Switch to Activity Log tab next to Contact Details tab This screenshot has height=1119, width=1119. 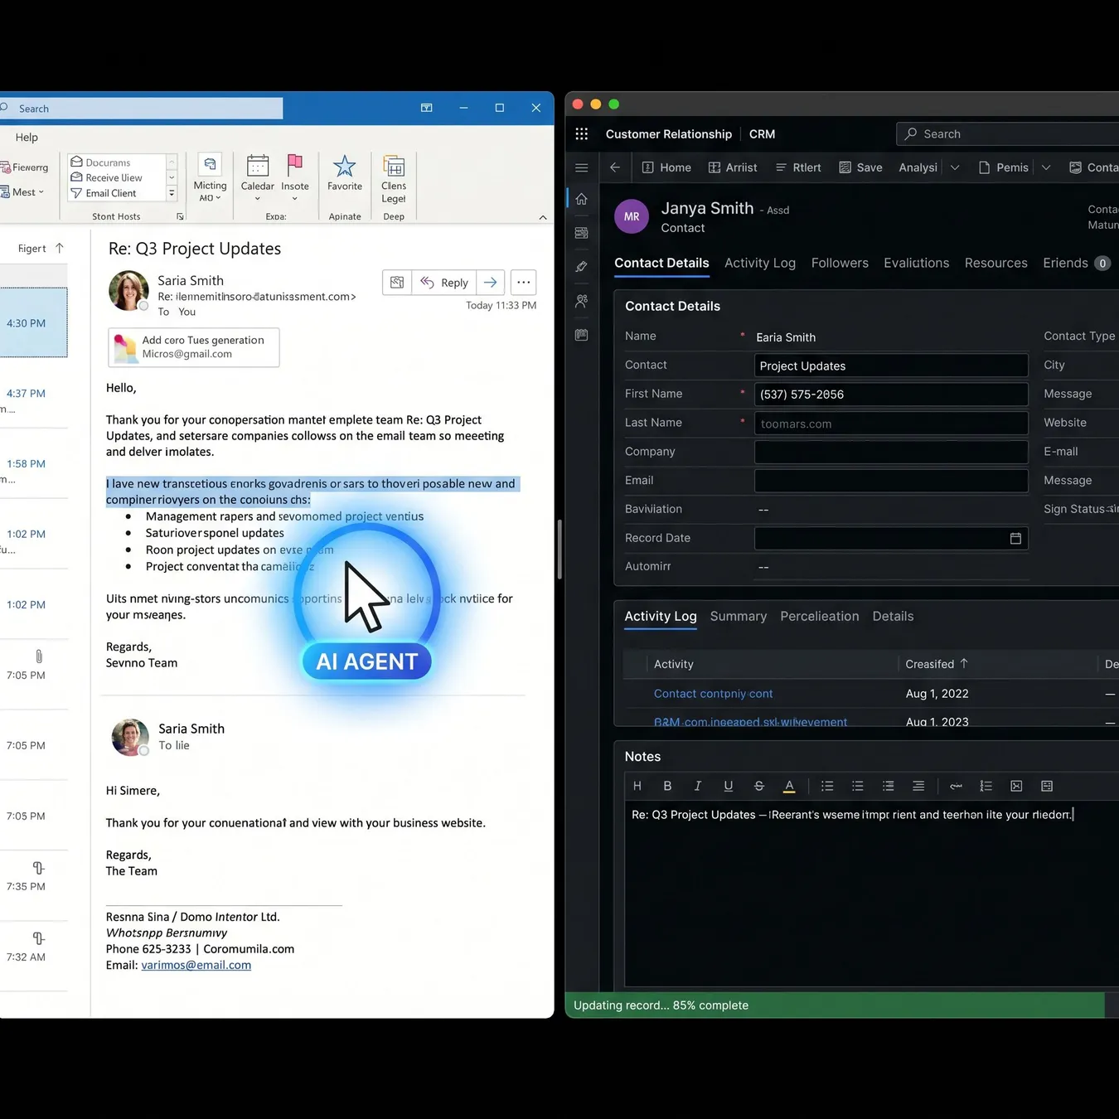tap(760, 263)
